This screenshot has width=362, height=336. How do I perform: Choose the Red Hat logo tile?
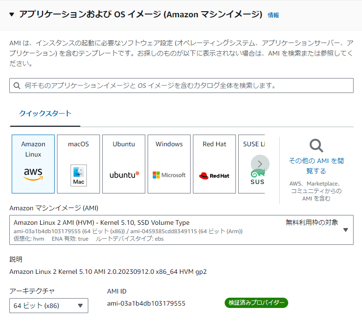pyautogui.click(x=214, y=164)
